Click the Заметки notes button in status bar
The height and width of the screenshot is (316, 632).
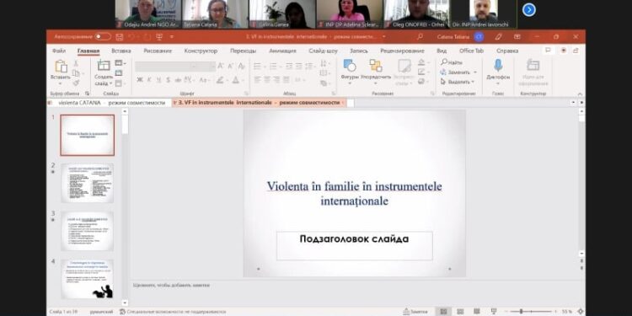[x=415, y=312]
